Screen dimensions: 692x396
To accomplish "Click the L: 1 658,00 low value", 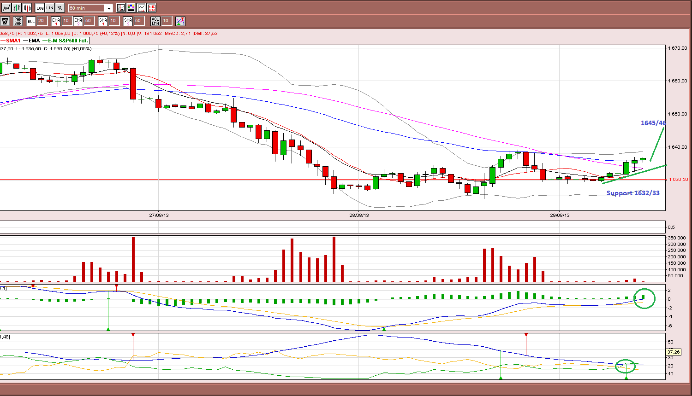I will tap(58, 34).
